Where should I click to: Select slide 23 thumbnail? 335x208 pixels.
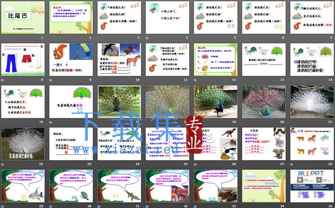click(71, 144)
